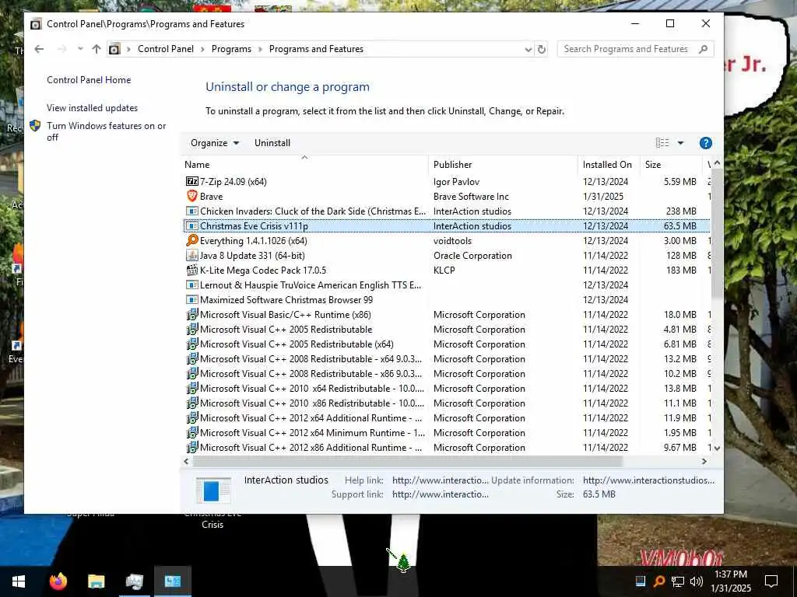Viewport: 797px width, 597px height.
Task: Sort by the Size column header
Action: tap(670, 165)
